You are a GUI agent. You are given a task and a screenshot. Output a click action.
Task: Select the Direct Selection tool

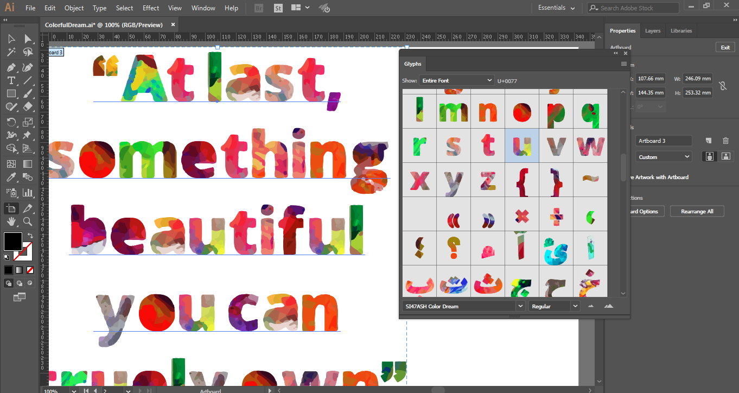pos(28,39)
